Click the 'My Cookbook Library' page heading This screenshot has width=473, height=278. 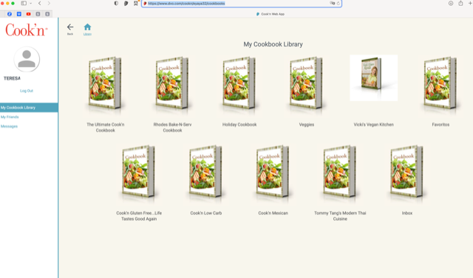273,44
